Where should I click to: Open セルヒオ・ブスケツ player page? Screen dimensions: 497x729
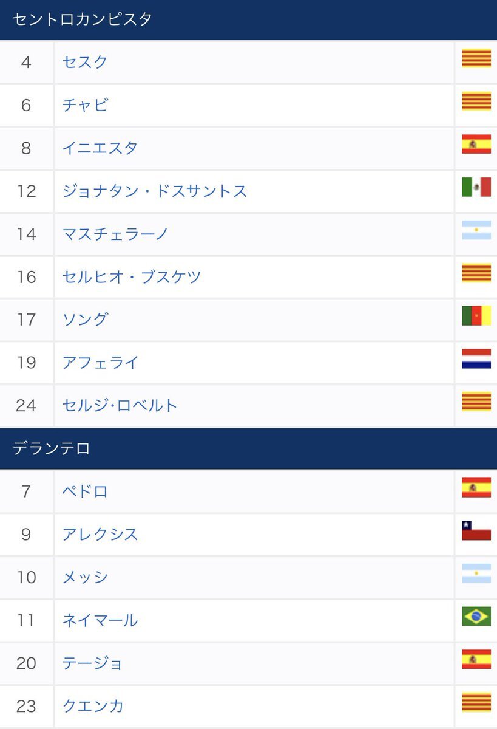132,277
